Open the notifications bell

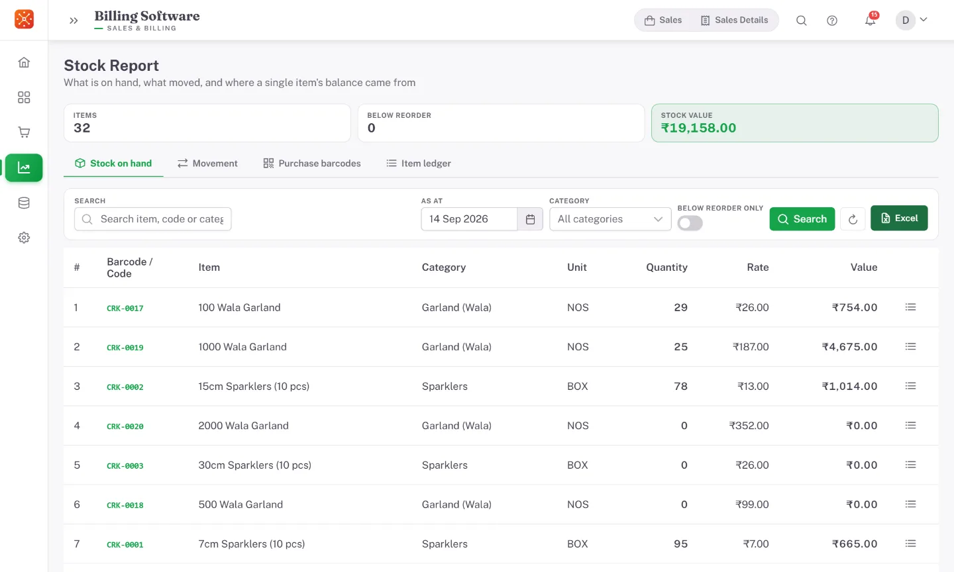(x=871, y=21)
